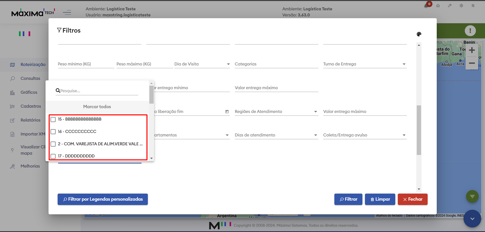The image size is (485, 232).
Task: Open Visualizar mapa via its pin icon
Action: click(12, 150)
